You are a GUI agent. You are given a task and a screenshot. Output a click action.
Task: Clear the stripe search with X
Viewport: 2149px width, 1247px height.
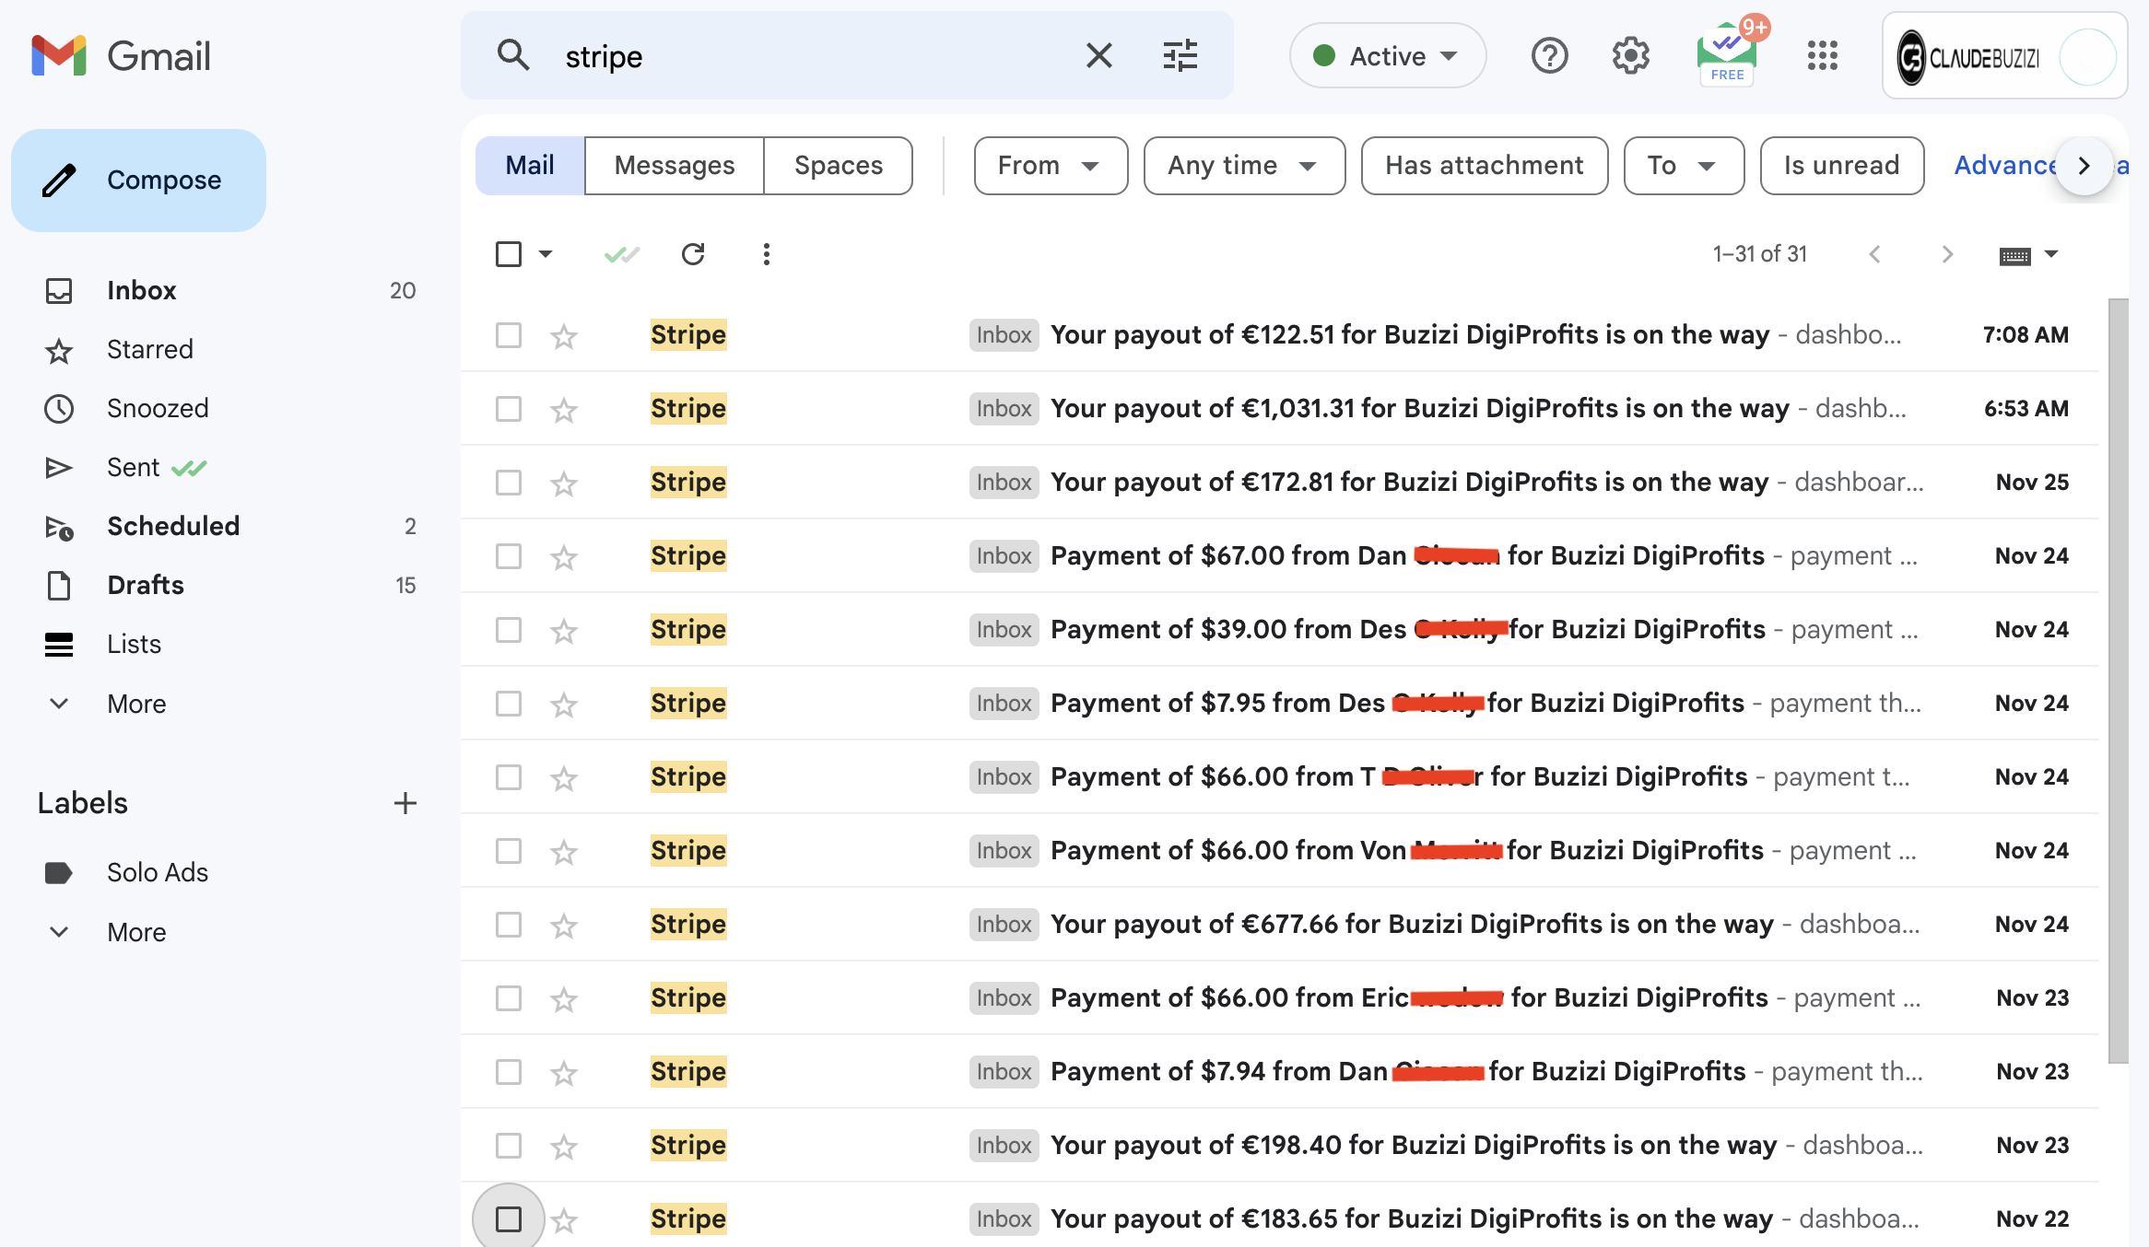point(1099,56)
